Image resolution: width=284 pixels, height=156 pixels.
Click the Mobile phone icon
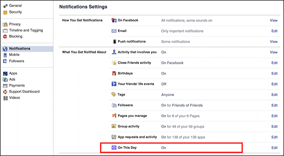5,55
